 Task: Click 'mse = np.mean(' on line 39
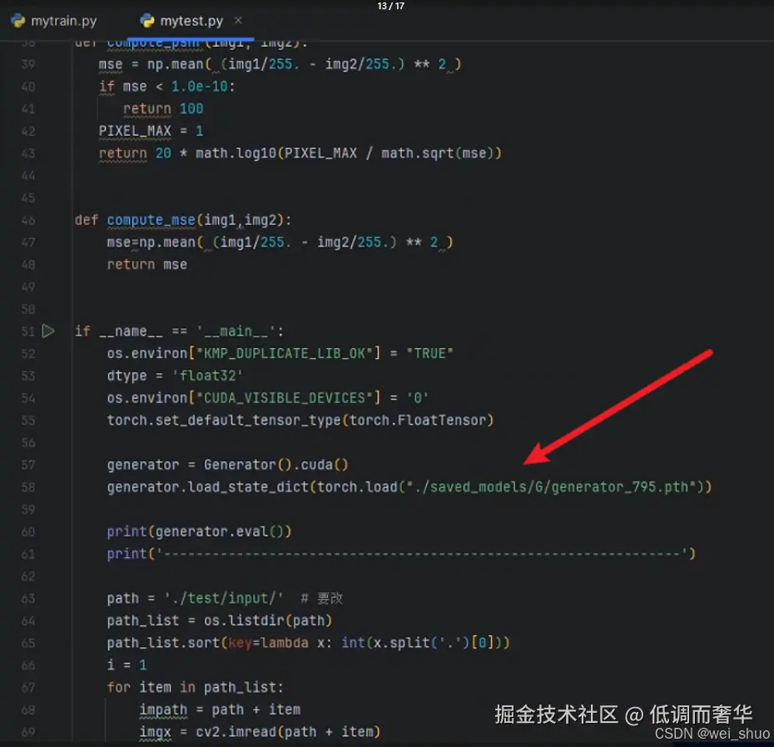tap(280, 64)
